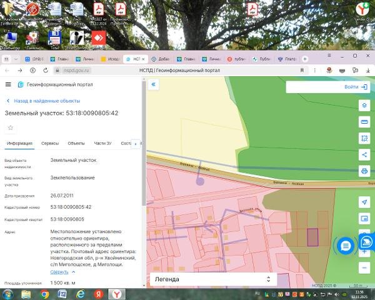Click the Геоинформационный портал logo
This screenshot has width=375, height=300.
pyautogui.click(x=55, y=84)
